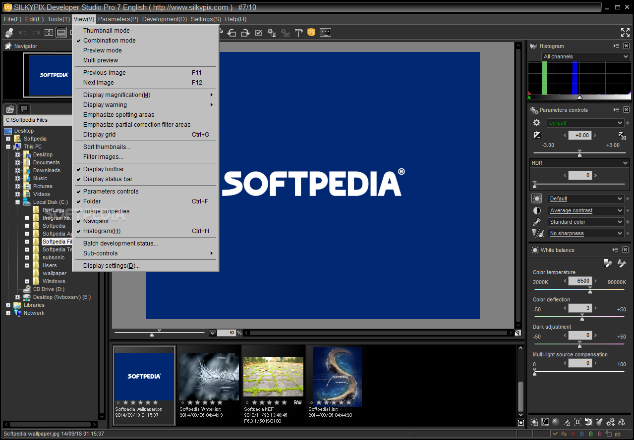Open the File(F) menu
The width and height of the screenshot is (634, 440).
12,19
